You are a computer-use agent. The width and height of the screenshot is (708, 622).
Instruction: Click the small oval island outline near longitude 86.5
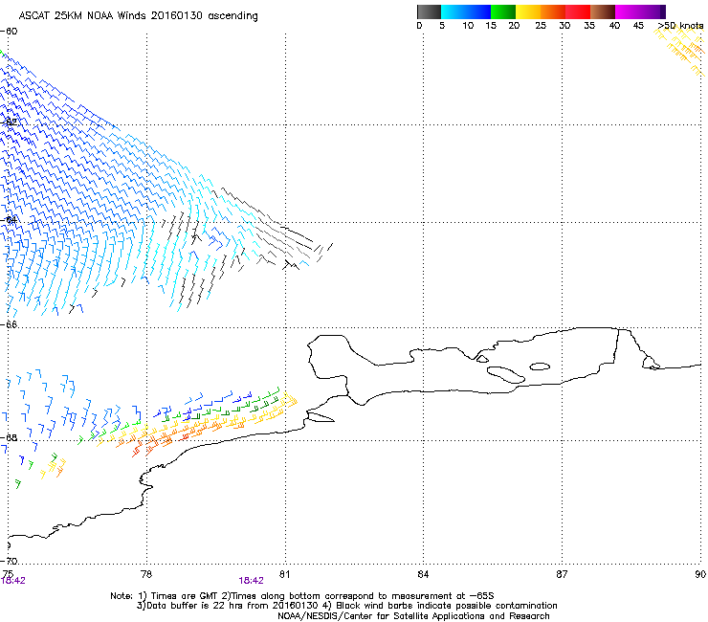[540, 367]
